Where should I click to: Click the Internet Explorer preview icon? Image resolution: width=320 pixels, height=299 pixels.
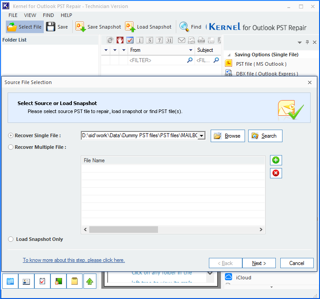(110, 40)
